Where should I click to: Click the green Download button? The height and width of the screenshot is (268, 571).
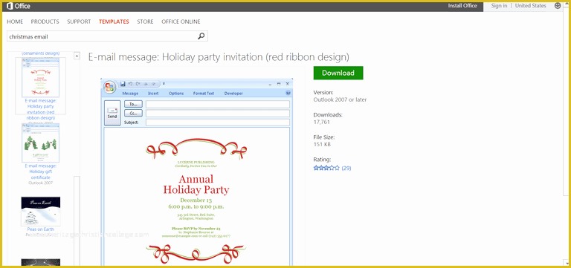coord(338,73)
